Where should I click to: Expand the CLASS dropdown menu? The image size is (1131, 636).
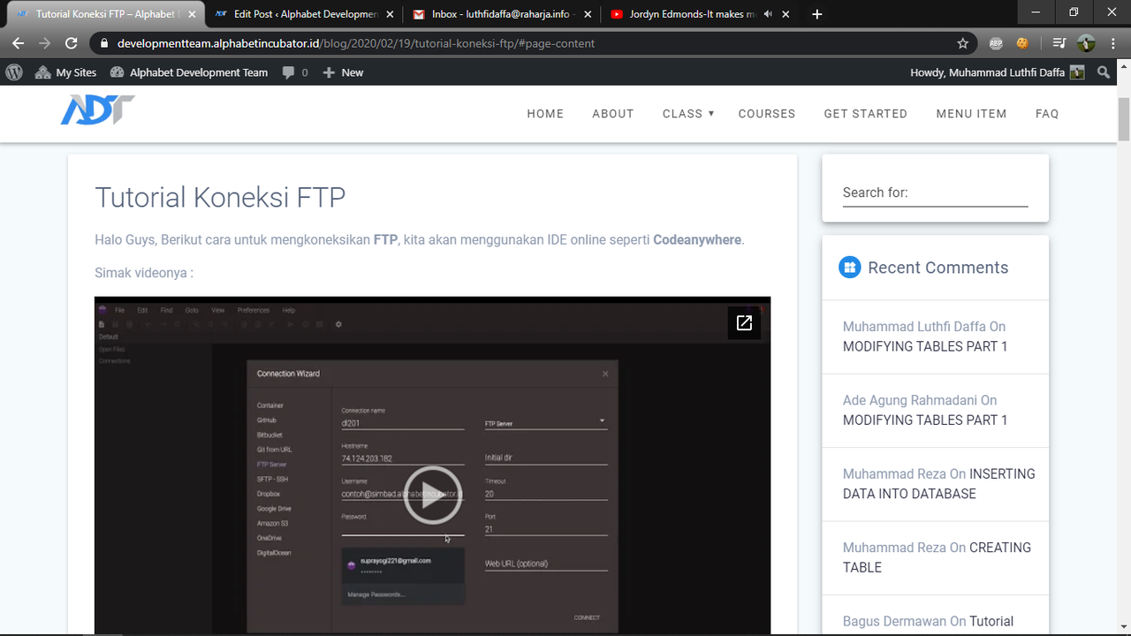point(687,113)
